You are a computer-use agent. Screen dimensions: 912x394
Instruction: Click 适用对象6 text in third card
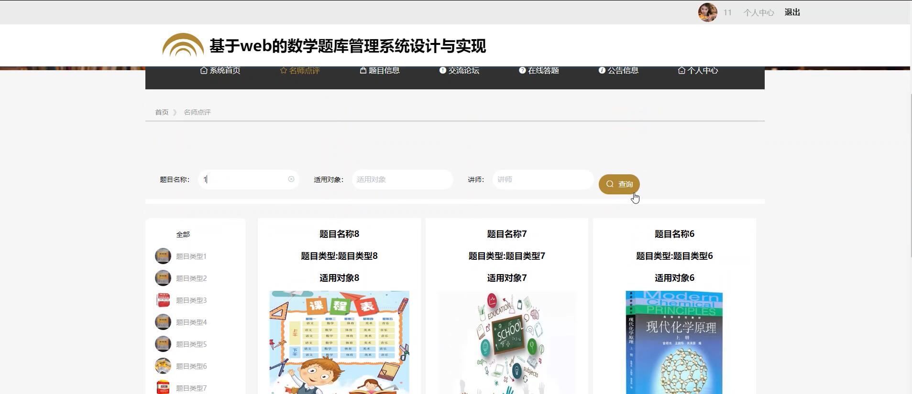pyautogui.click(x=674, y=278)
